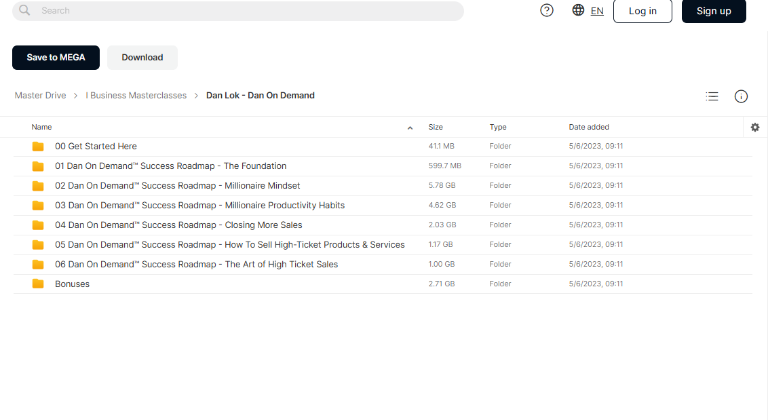Image resolution: width=768 pixels, height=420 pixels.
Task: Click the Download button
Action: 142,58
